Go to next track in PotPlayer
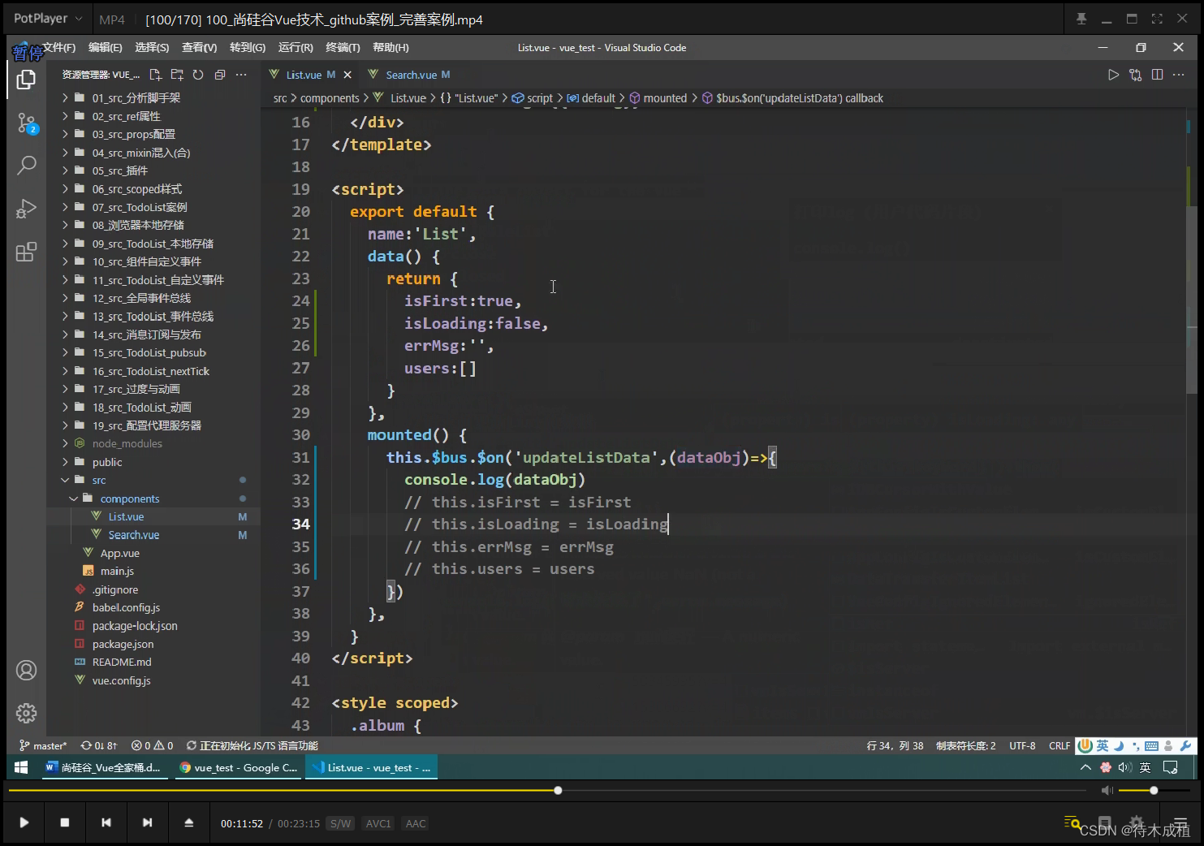The image size is (1204, 846). coord(147,822)
